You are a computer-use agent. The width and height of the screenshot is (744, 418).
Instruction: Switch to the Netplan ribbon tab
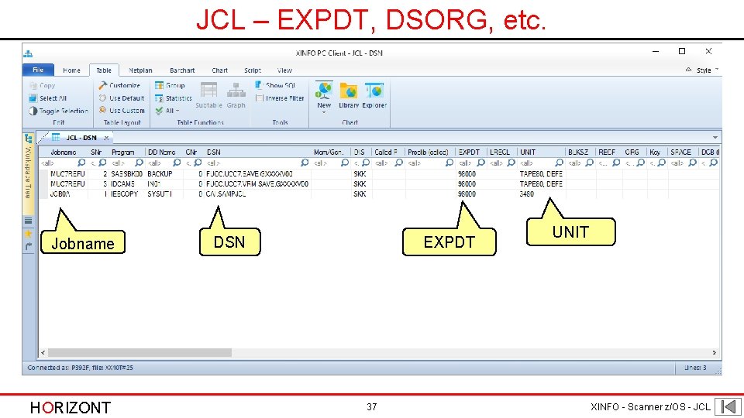(x=140, y=70)
